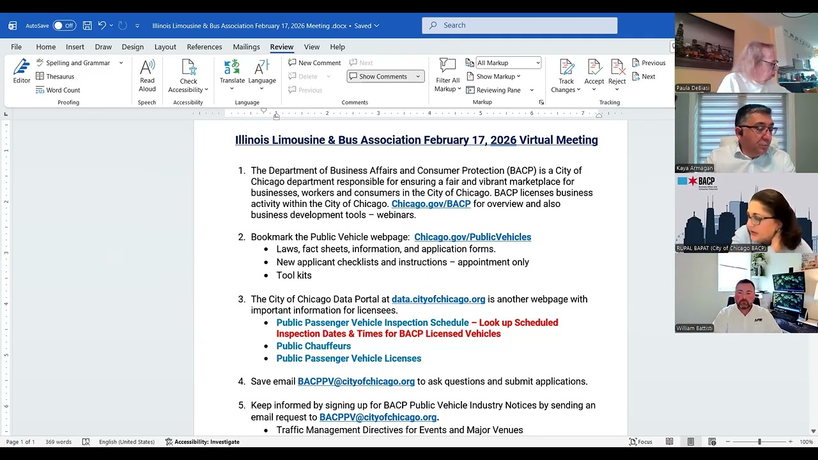Click the English (United States) language indicator

[x=127, y=441]
